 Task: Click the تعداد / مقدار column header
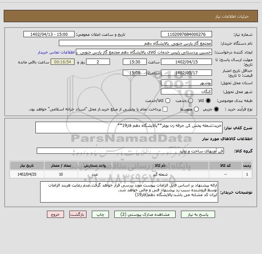coord(61,165)
